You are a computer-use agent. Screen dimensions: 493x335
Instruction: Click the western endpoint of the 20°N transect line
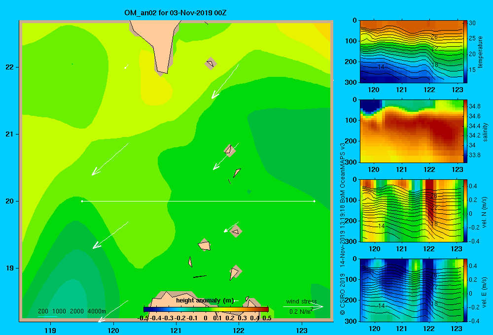82,201
